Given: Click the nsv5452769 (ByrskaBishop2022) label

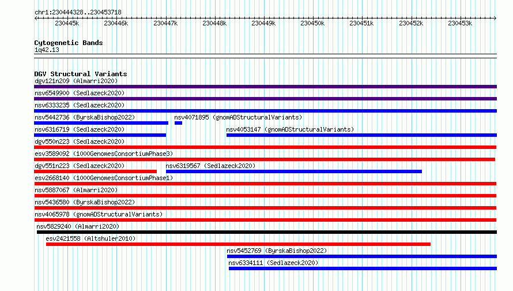Looking at the screenshot, I should click(x=277, y=251).
